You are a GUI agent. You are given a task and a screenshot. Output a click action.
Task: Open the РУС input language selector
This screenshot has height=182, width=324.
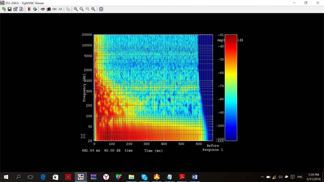pos(300,177)
